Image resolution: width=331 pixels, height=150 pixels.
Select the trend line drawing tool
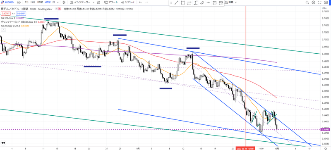click(176, 3)
